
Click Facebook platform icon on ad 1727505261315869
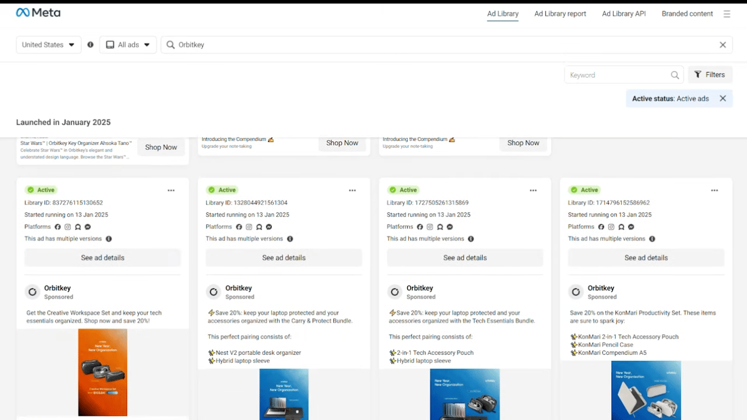coord(420,227)
